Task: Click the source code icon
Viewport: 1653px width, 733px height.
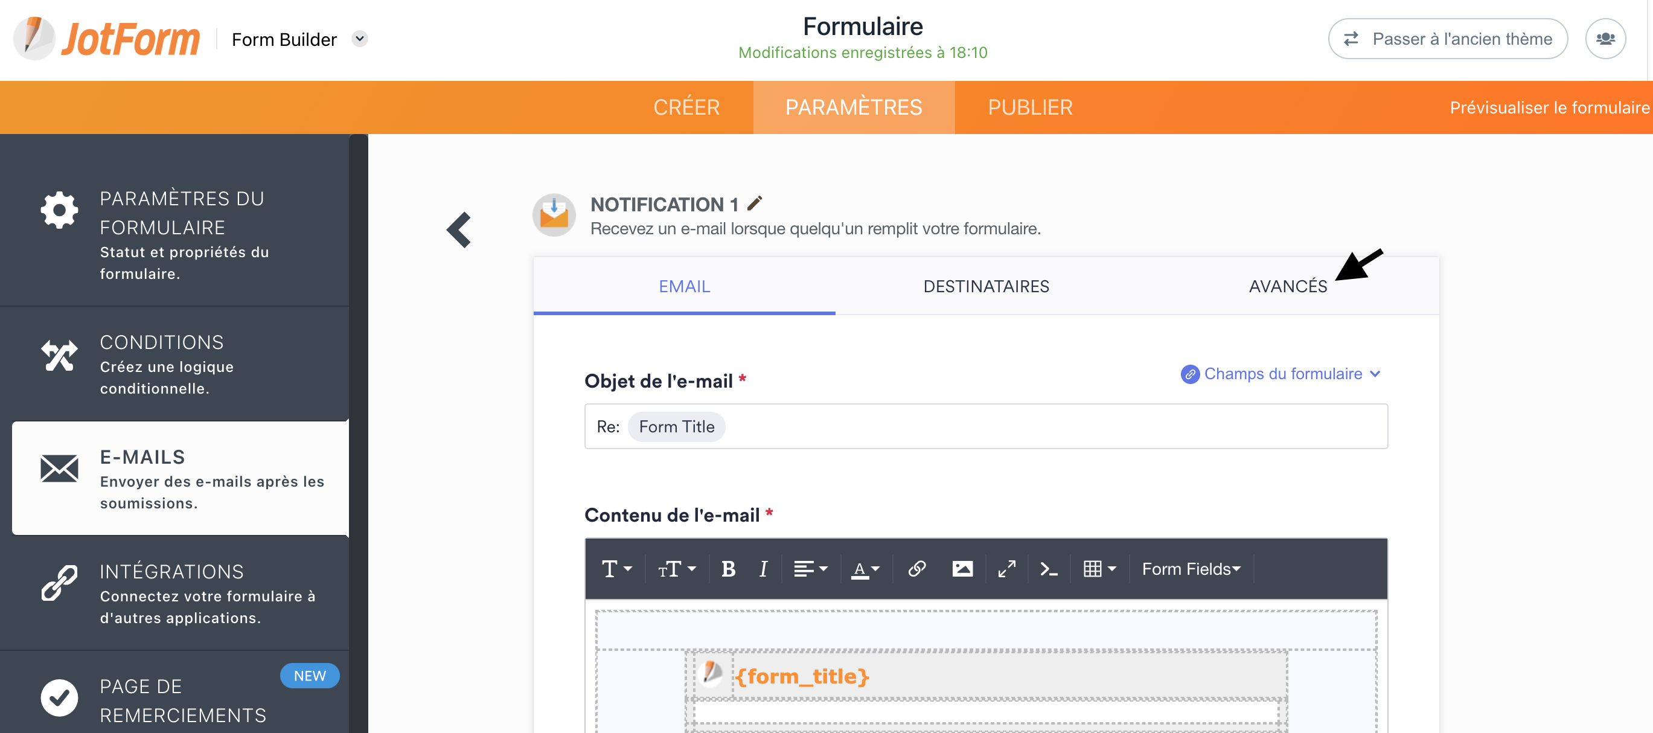Action: (1049, 569)
